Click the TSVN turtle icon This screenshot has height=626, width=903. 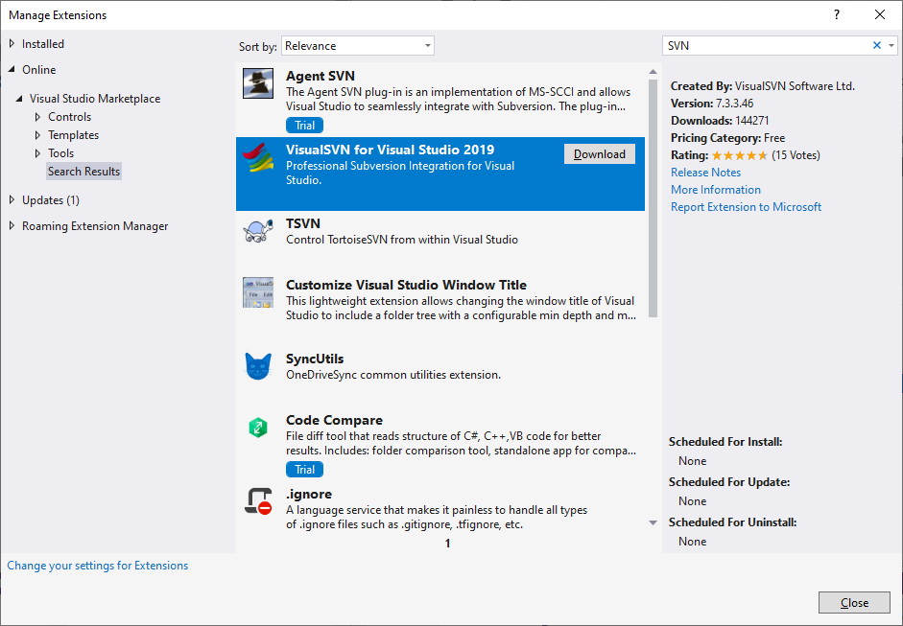(258, 231)
